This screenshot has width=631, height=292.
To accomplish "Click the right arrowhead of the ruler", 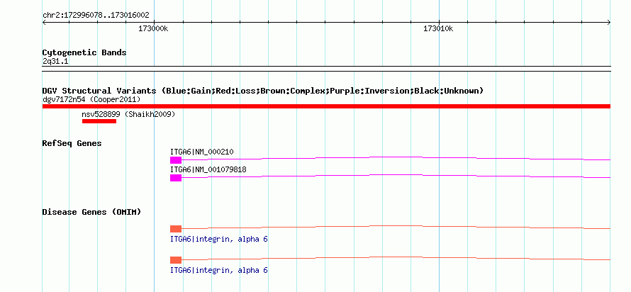I will [x=608, y=23].
